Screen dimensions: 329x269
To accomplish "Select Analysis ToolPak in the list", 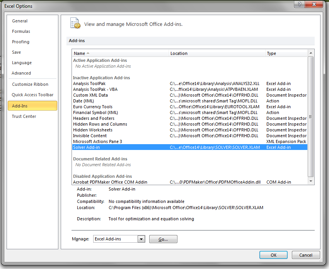I will (x=89, y=83).
